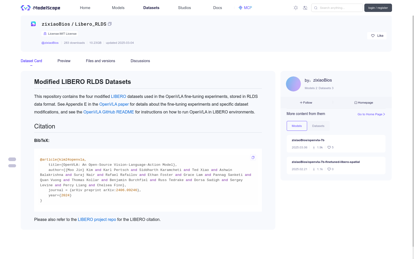Open the zixiaoBios/openvla-7b model card
Viewport: 414px width, 259px height.
click(336, 144)
